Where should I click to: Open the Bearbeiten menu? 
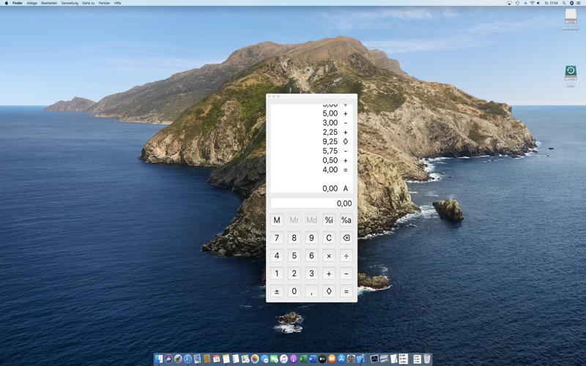pyautogui.click(x=49, y=3)
